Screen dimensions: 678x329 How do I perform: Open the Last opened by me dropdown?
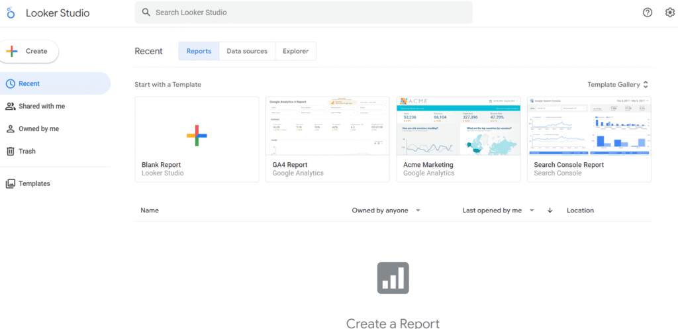tap(499, 211)
